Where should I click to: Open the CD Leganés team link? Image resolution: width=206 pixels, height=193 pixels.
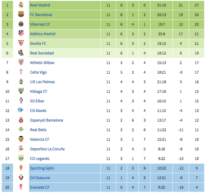[x=40, y=159]
